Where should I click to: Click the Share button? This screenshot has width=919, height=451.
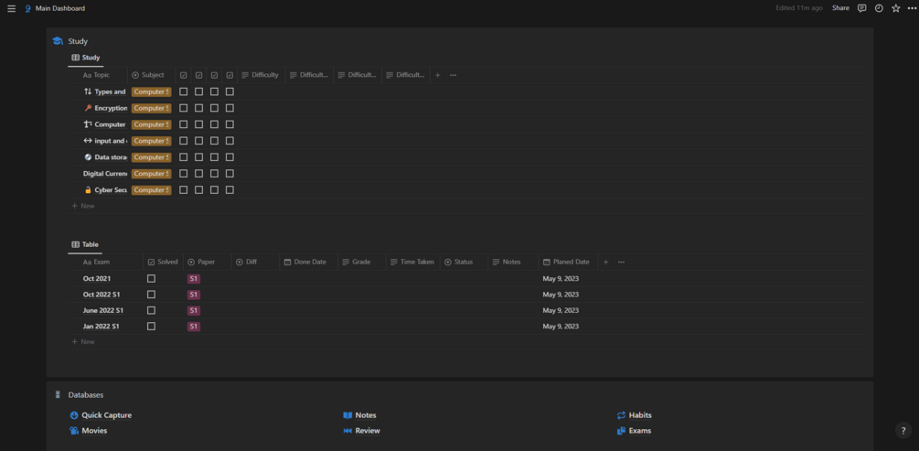pyautogui.click(x=840, y=8)
